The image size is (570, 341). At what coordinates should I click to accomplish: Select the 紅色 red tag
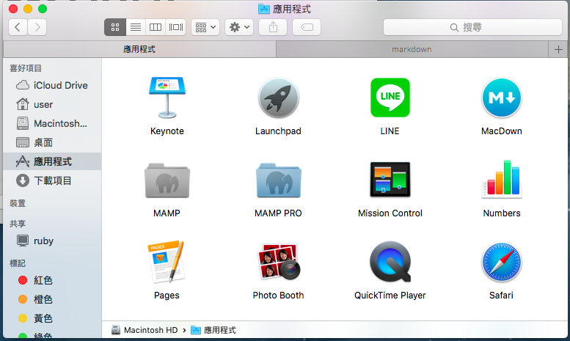[x=52, y=280]
